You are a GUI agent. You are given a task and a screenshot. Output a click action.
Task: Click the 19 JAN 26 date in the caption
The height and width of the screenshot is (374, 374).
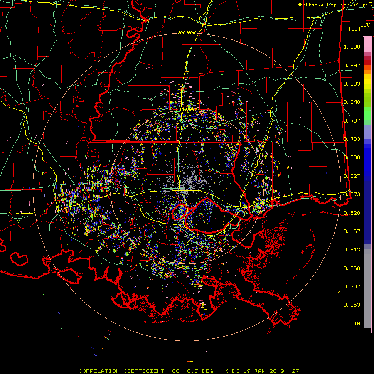tap(260, 371)
